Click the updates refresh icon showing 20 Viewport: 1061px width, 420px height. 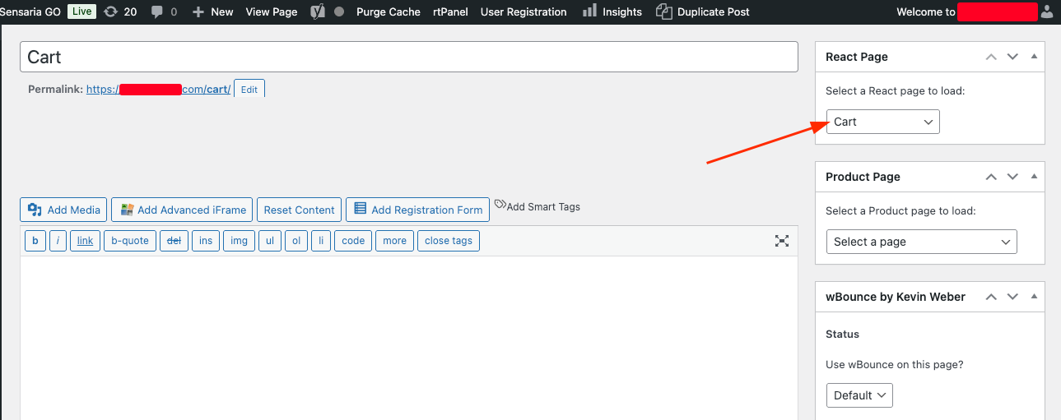tap(111, 12)
